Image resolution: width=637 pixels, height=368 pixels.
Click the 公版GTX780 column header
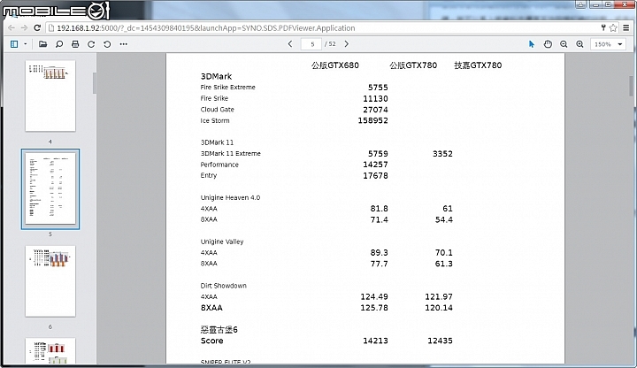click(x=413, y=65)
